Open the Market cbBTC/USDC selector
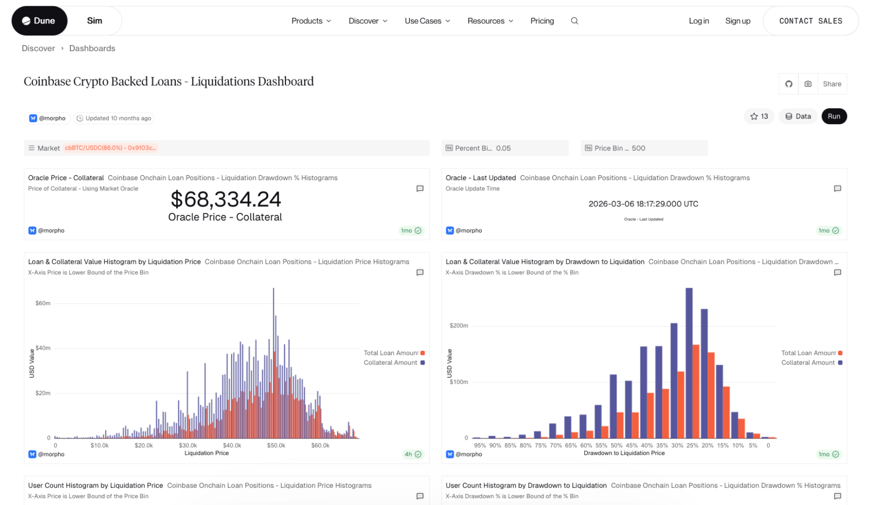Image resolution: width=872 pixels, height=505 pixels. click(110, 148)
